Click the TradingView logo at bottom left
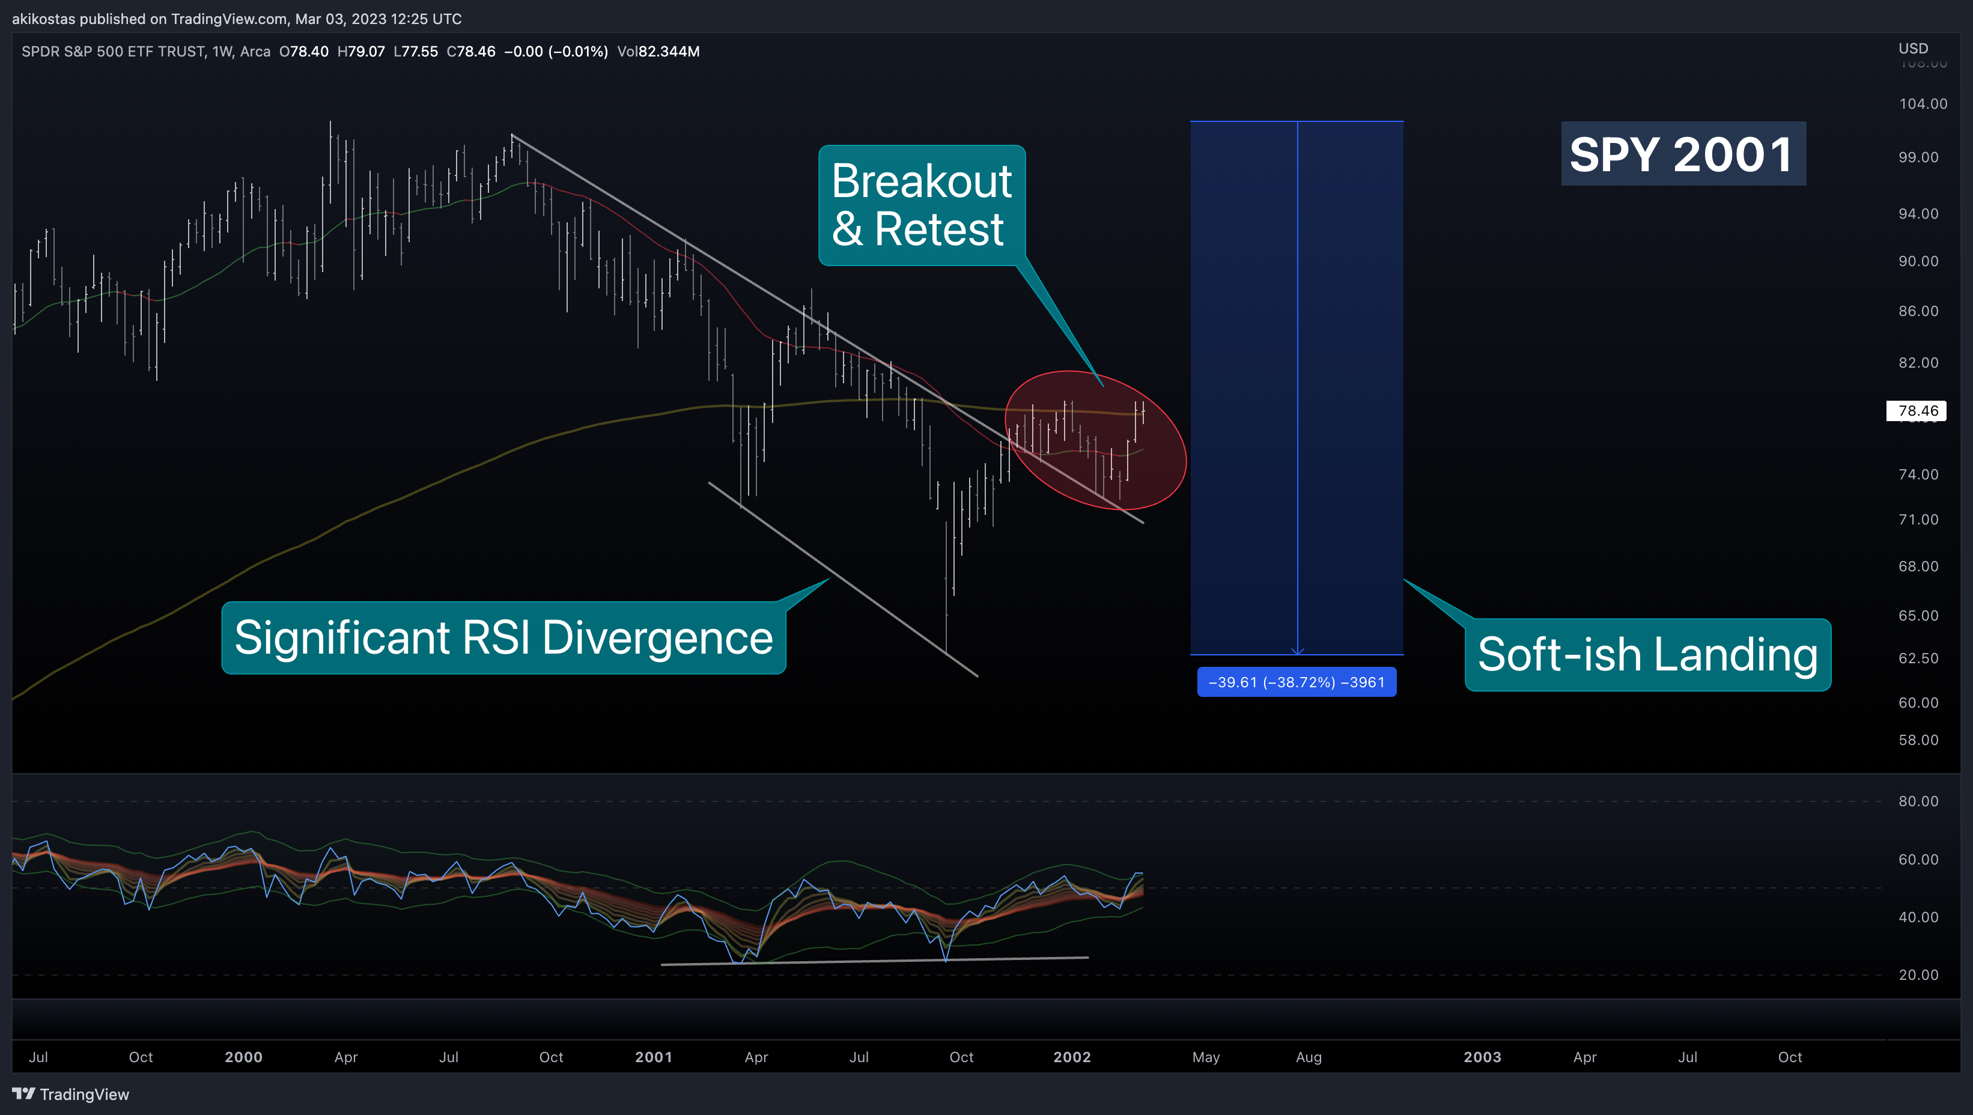This screenshot has height=1115, width=1973. [x=70, y=1093]
